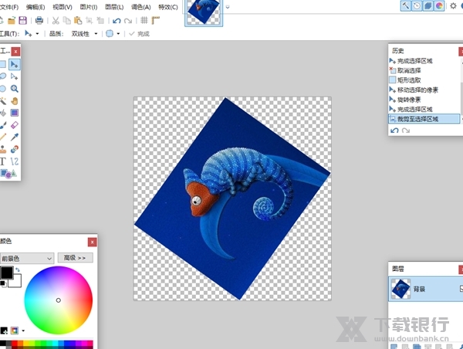
Task: Open the selection mode dropdown arrow
Action: point(118,34)
